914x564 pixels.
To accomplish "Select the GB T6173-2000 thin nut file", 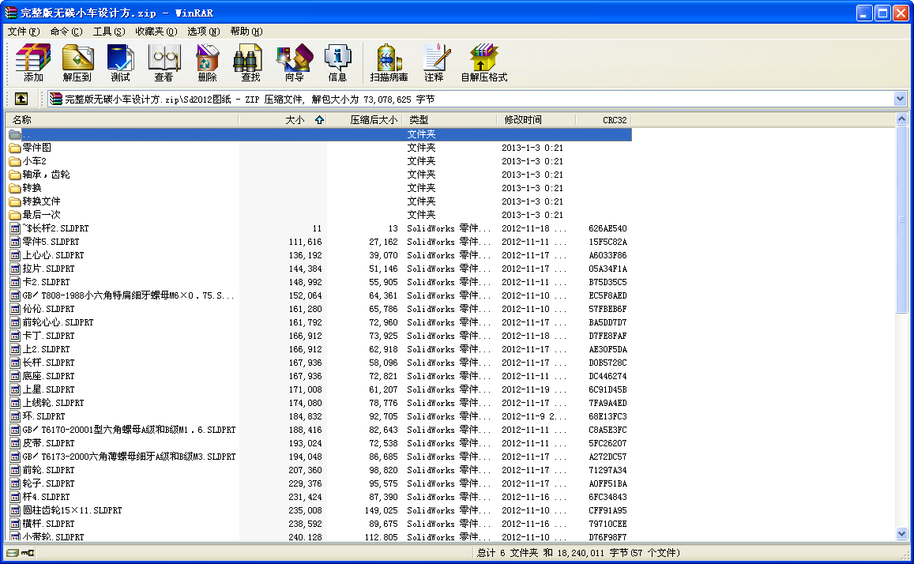I will point(319,457).
